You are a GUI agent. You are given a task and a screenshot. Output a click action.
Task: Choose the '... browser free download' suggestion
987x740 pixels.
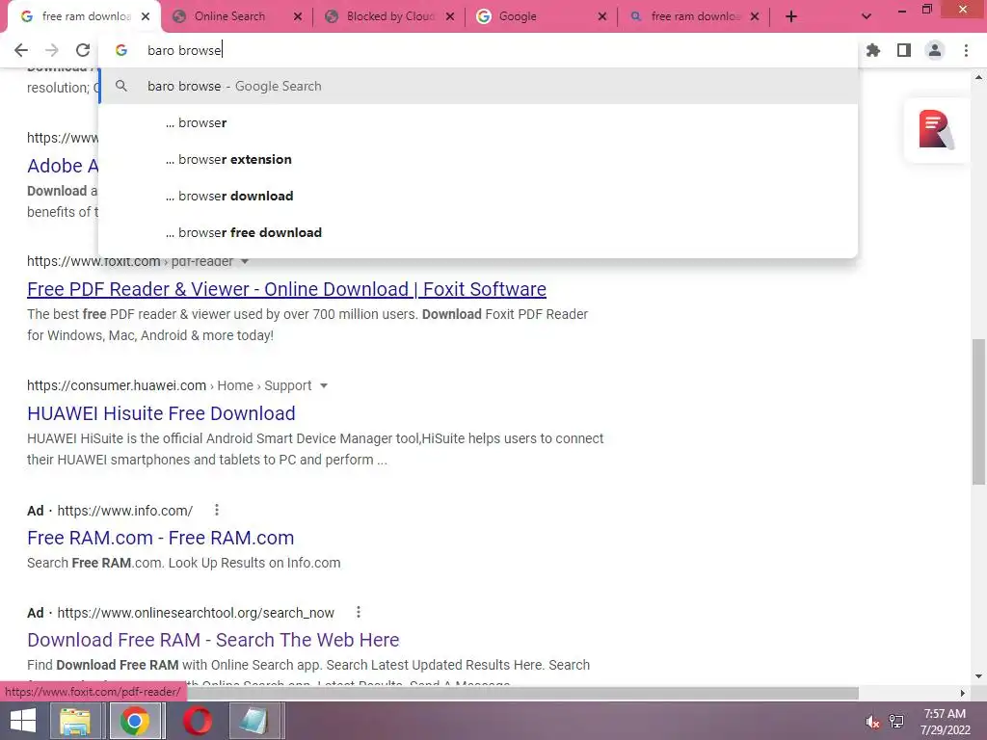coord(478,232)
